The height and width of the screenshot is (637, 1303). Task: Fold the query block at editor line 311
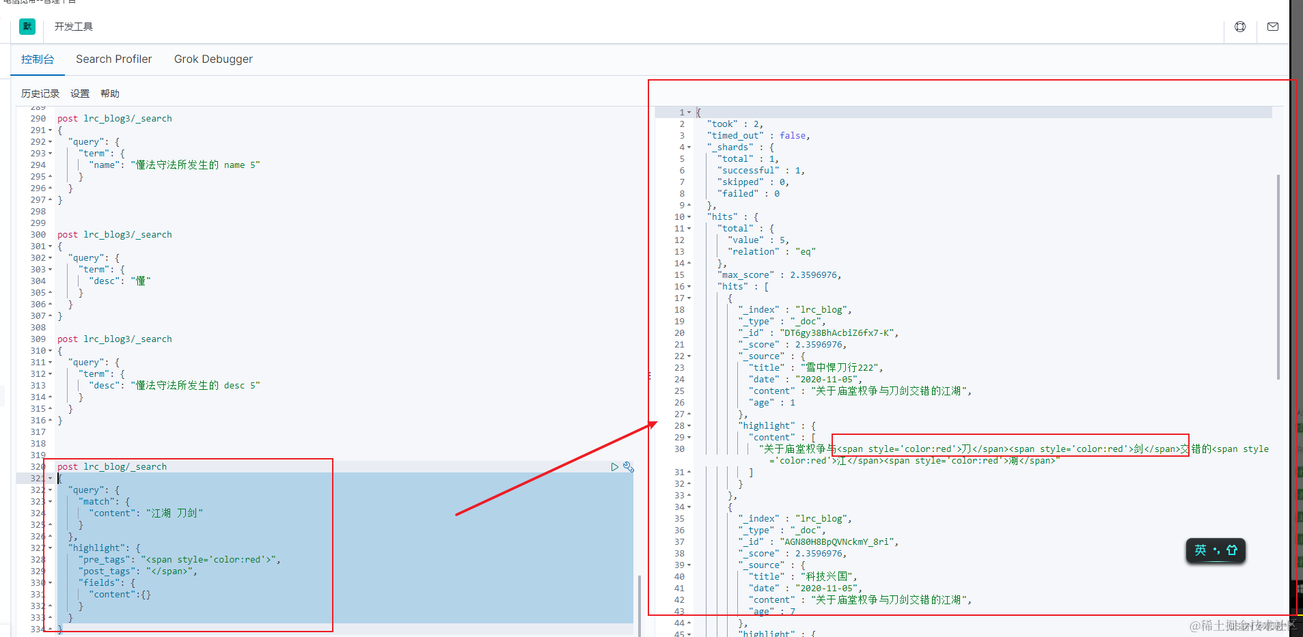50,363
